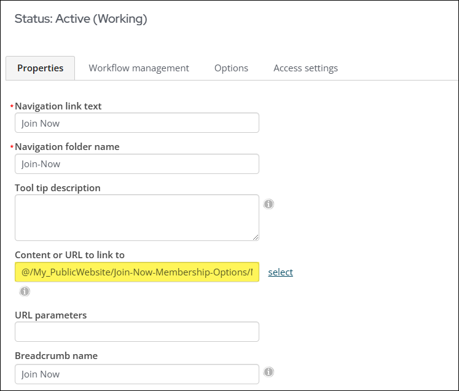Screen dimensions: 459x391
Task: Click the URL parameters label
Action: (51, 315)
